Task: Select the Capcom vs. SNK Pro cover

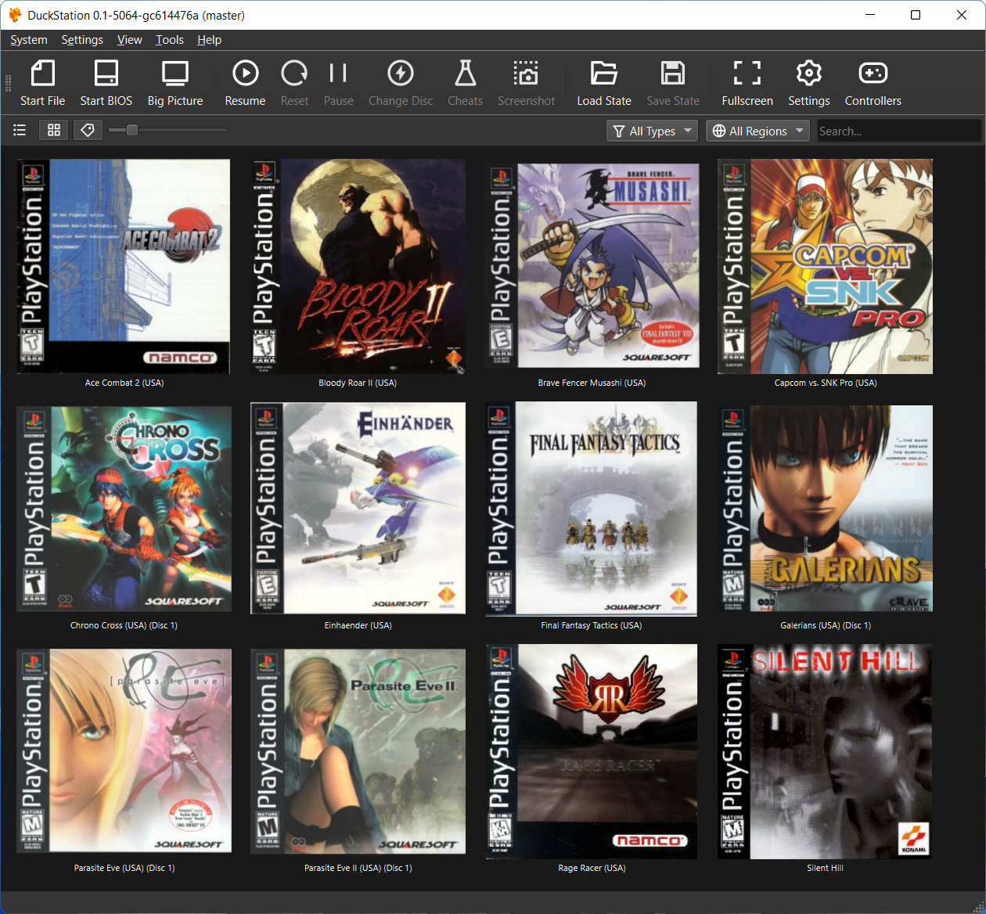Action: pyautogui.click(x=825, y=266)
